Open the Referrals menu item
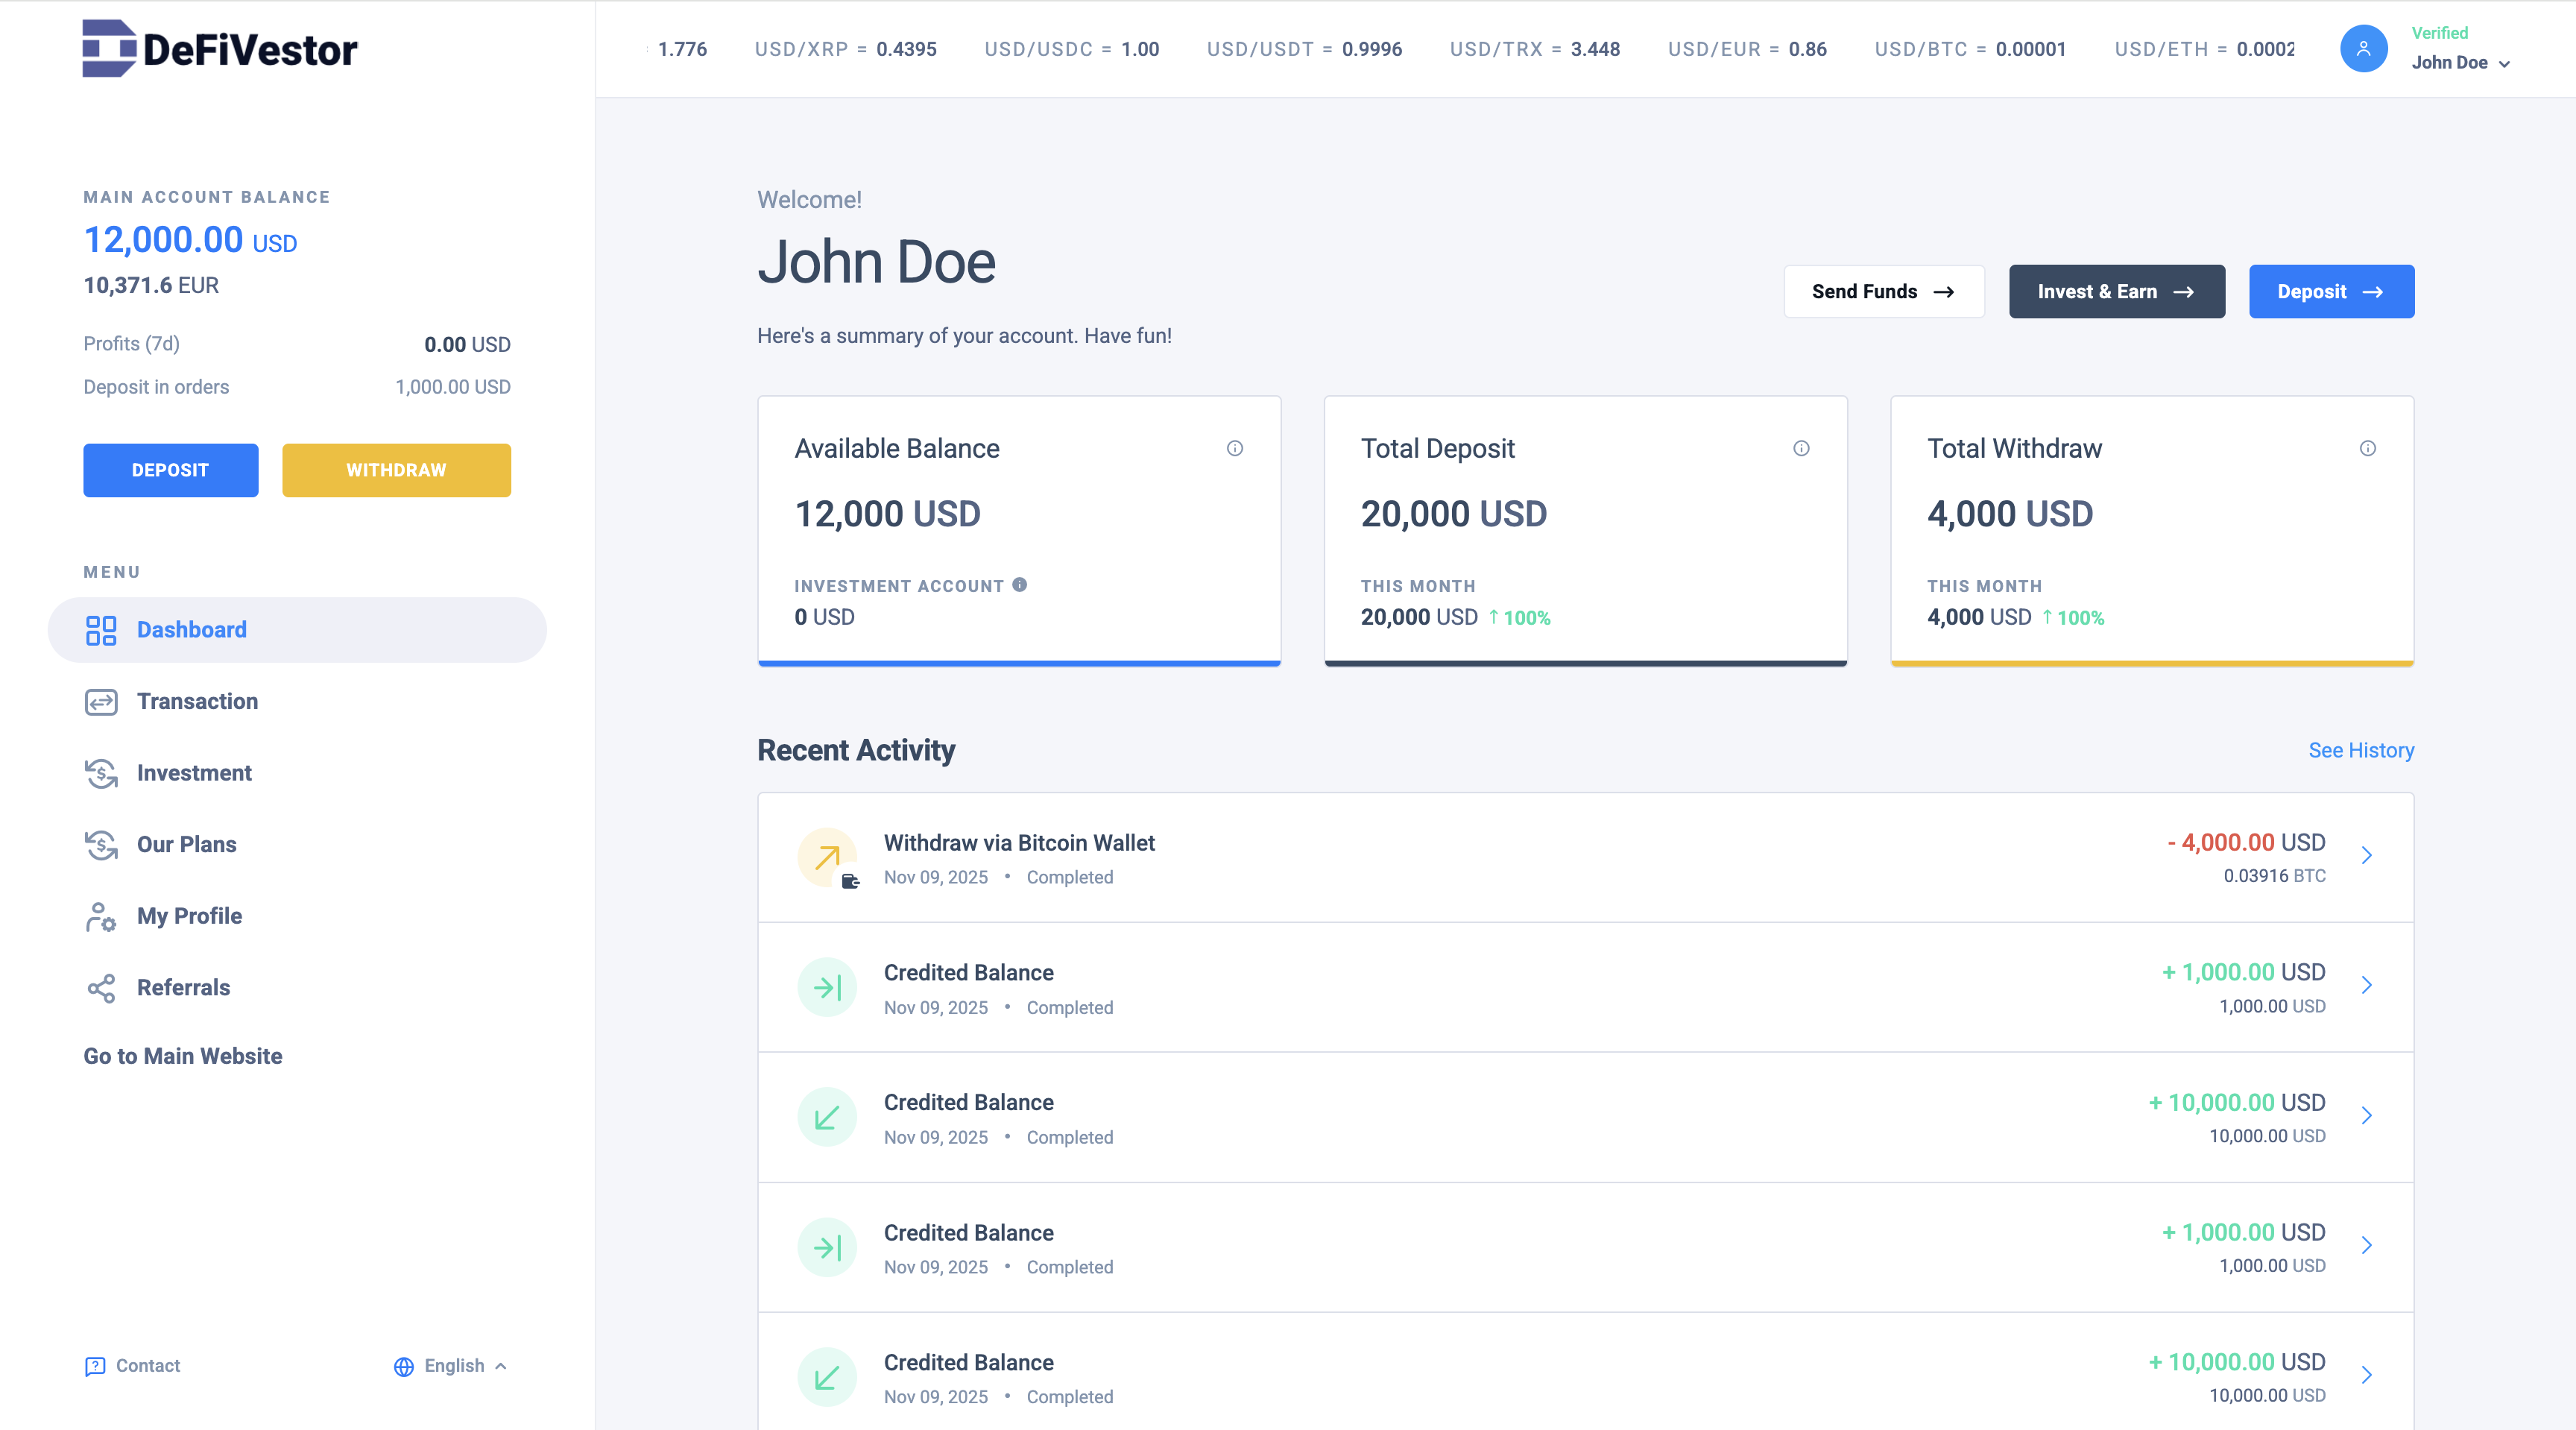The image size is (2576, 1430). [183, 987]
